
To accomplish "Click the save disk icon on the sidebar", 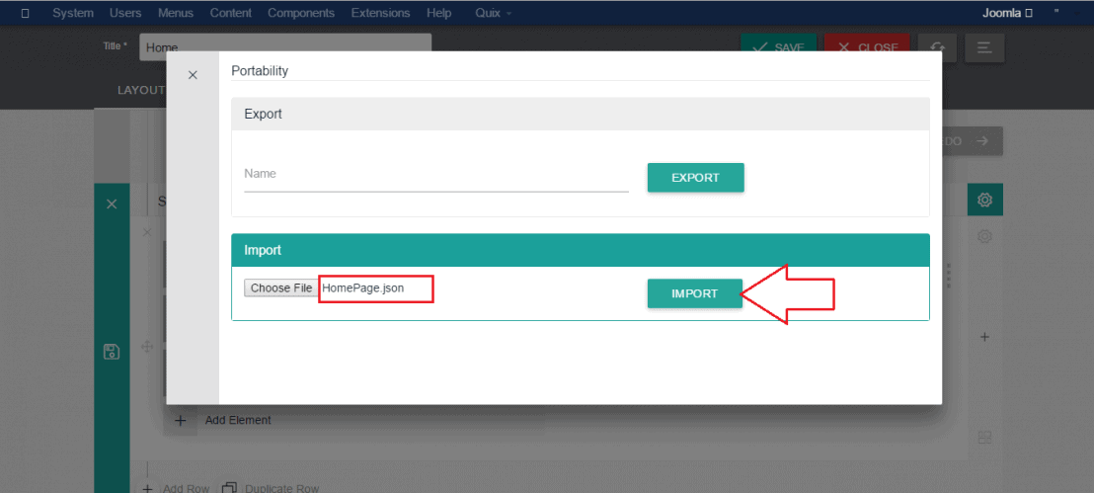I will click(112, 352).
